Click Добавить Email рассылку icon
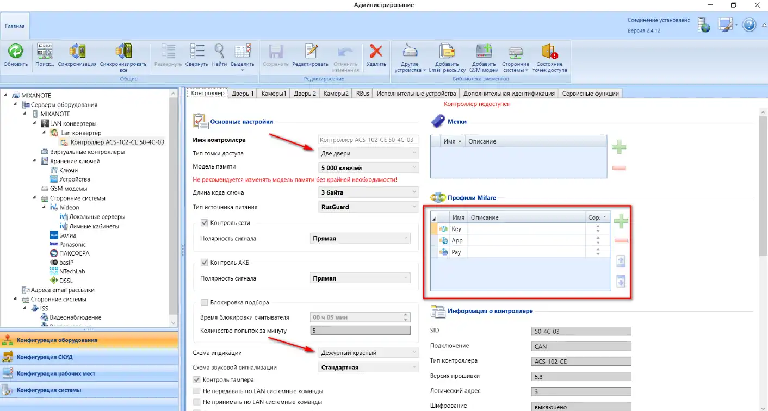 click(x=447, y=51)
